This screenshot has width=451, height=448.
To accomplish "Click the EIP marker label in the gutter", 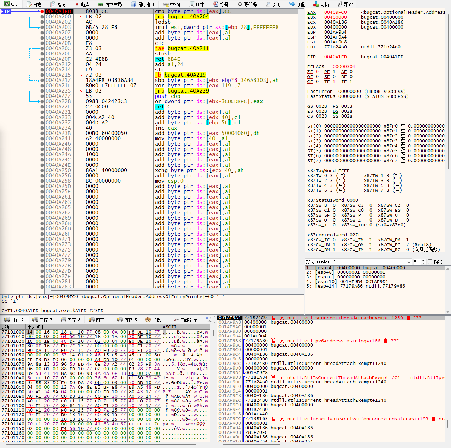I will tap(6, 11).
